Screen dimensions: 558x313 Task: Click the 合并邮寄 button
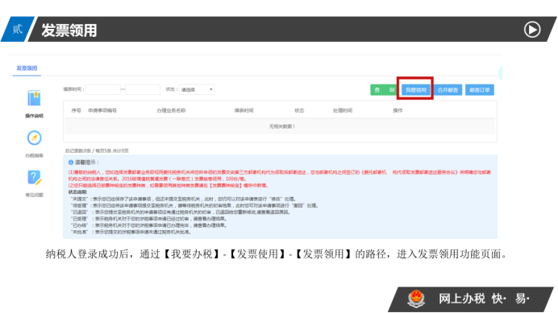click(448, 90)
